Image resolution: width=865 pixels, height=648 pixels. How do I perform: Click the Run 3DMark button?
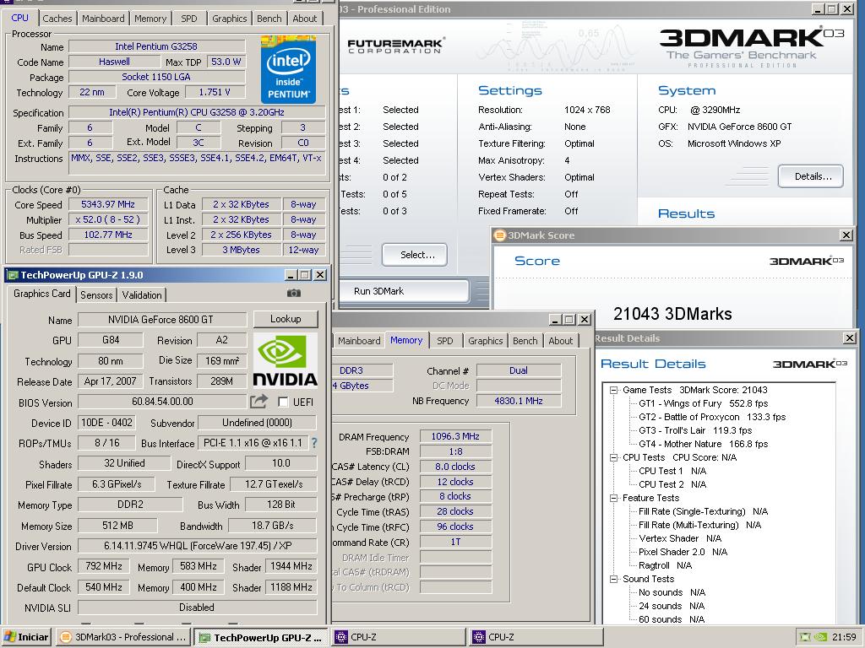click(403, 291)
